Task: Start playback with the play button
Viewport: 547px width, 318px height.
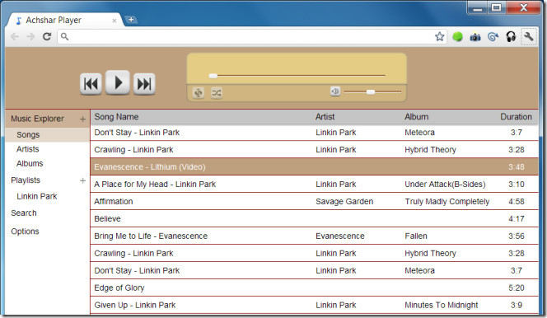Action: (118, 82)
